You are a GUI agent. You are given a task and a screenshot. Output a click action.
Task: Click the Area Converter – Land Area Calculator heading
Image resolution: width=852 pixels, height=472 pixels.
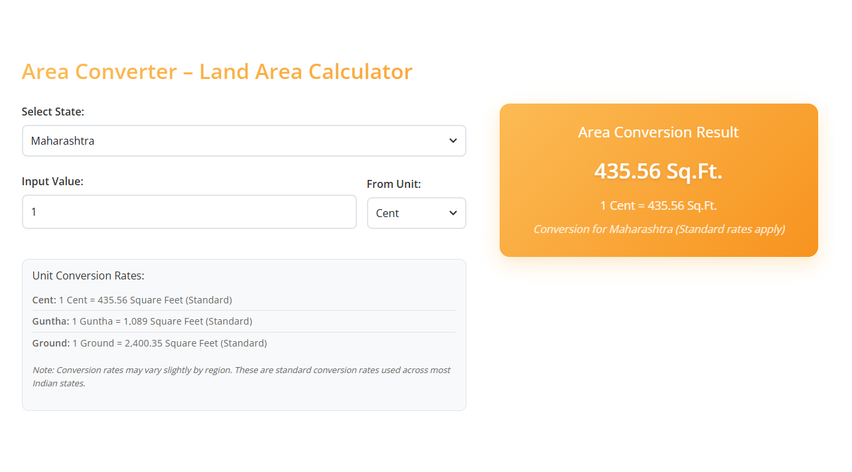[217, 71]
